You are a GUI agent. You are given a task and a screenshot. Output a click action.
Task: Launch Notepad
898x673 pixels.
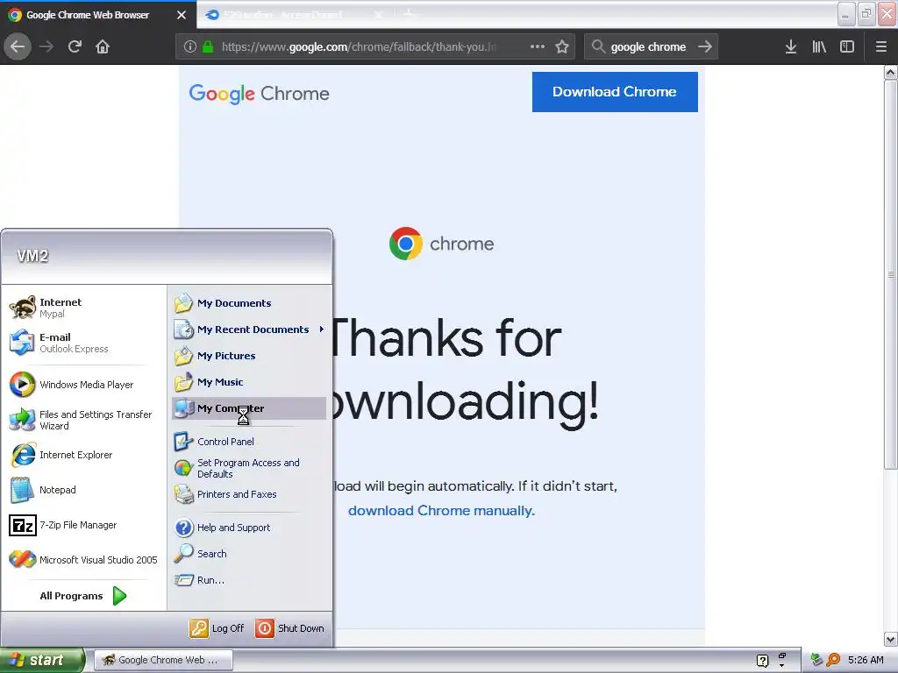pos(83,490)
